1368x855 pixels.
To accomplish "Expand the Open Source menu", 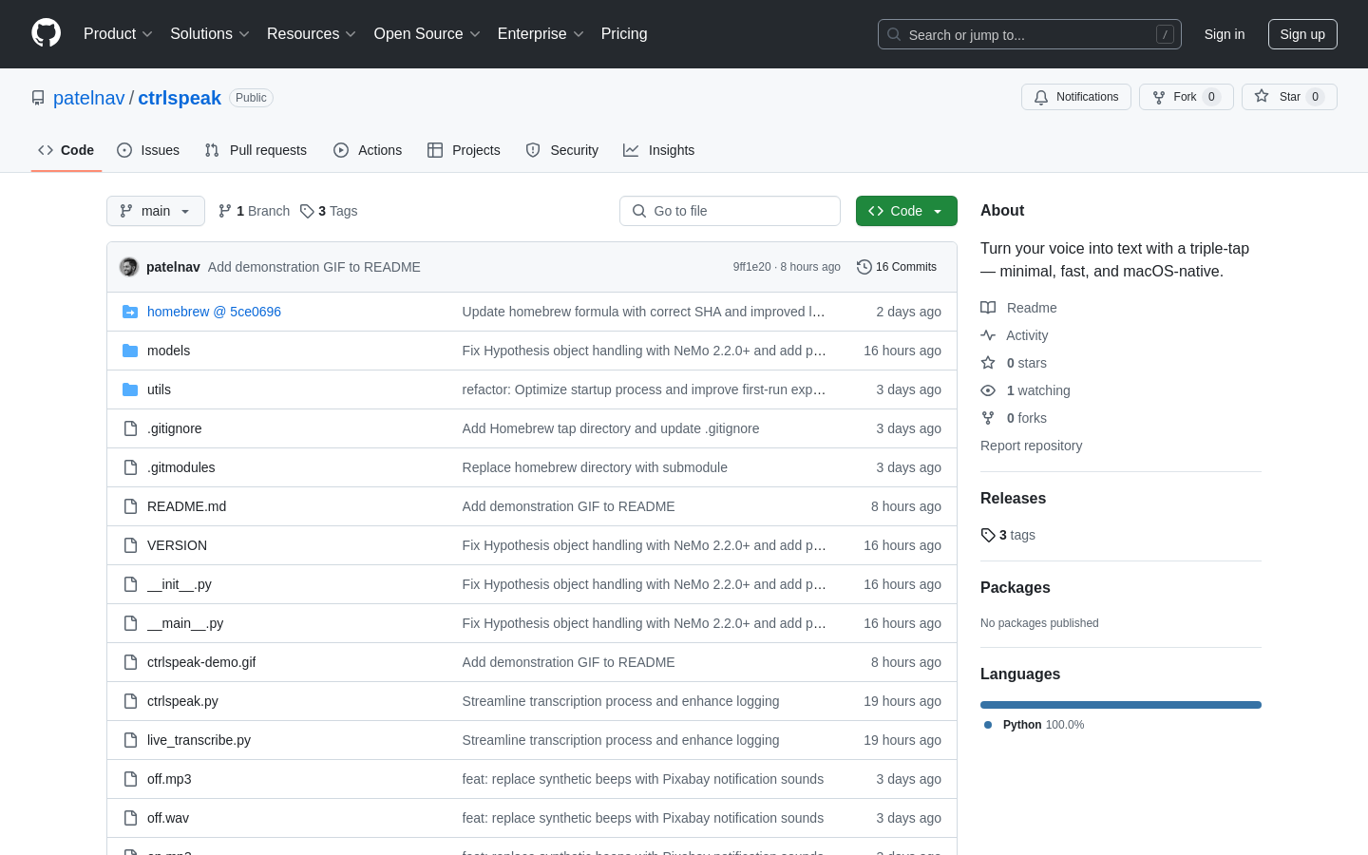I will [x=427, y=34].
